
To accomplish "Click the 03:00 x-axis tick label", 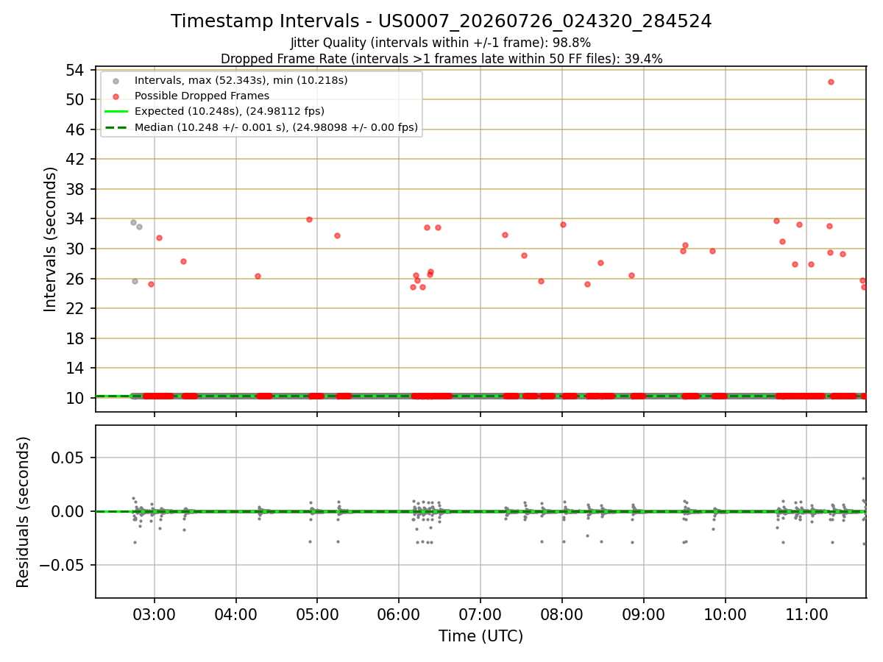I will point(155,616).
